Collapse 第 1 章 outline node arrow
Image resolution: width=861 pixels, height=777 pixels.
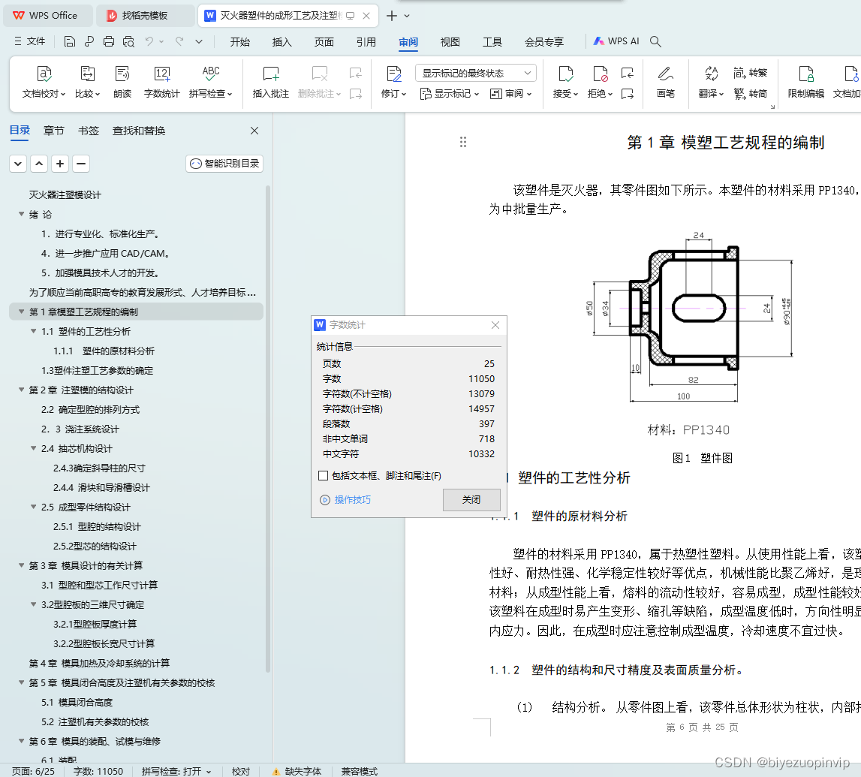[x=22, y=312]
